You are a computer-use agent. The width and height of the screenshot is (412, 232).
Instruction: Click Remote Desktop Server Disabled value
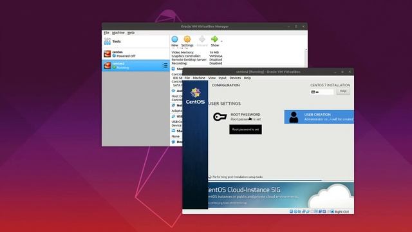(x=216, y=60)
